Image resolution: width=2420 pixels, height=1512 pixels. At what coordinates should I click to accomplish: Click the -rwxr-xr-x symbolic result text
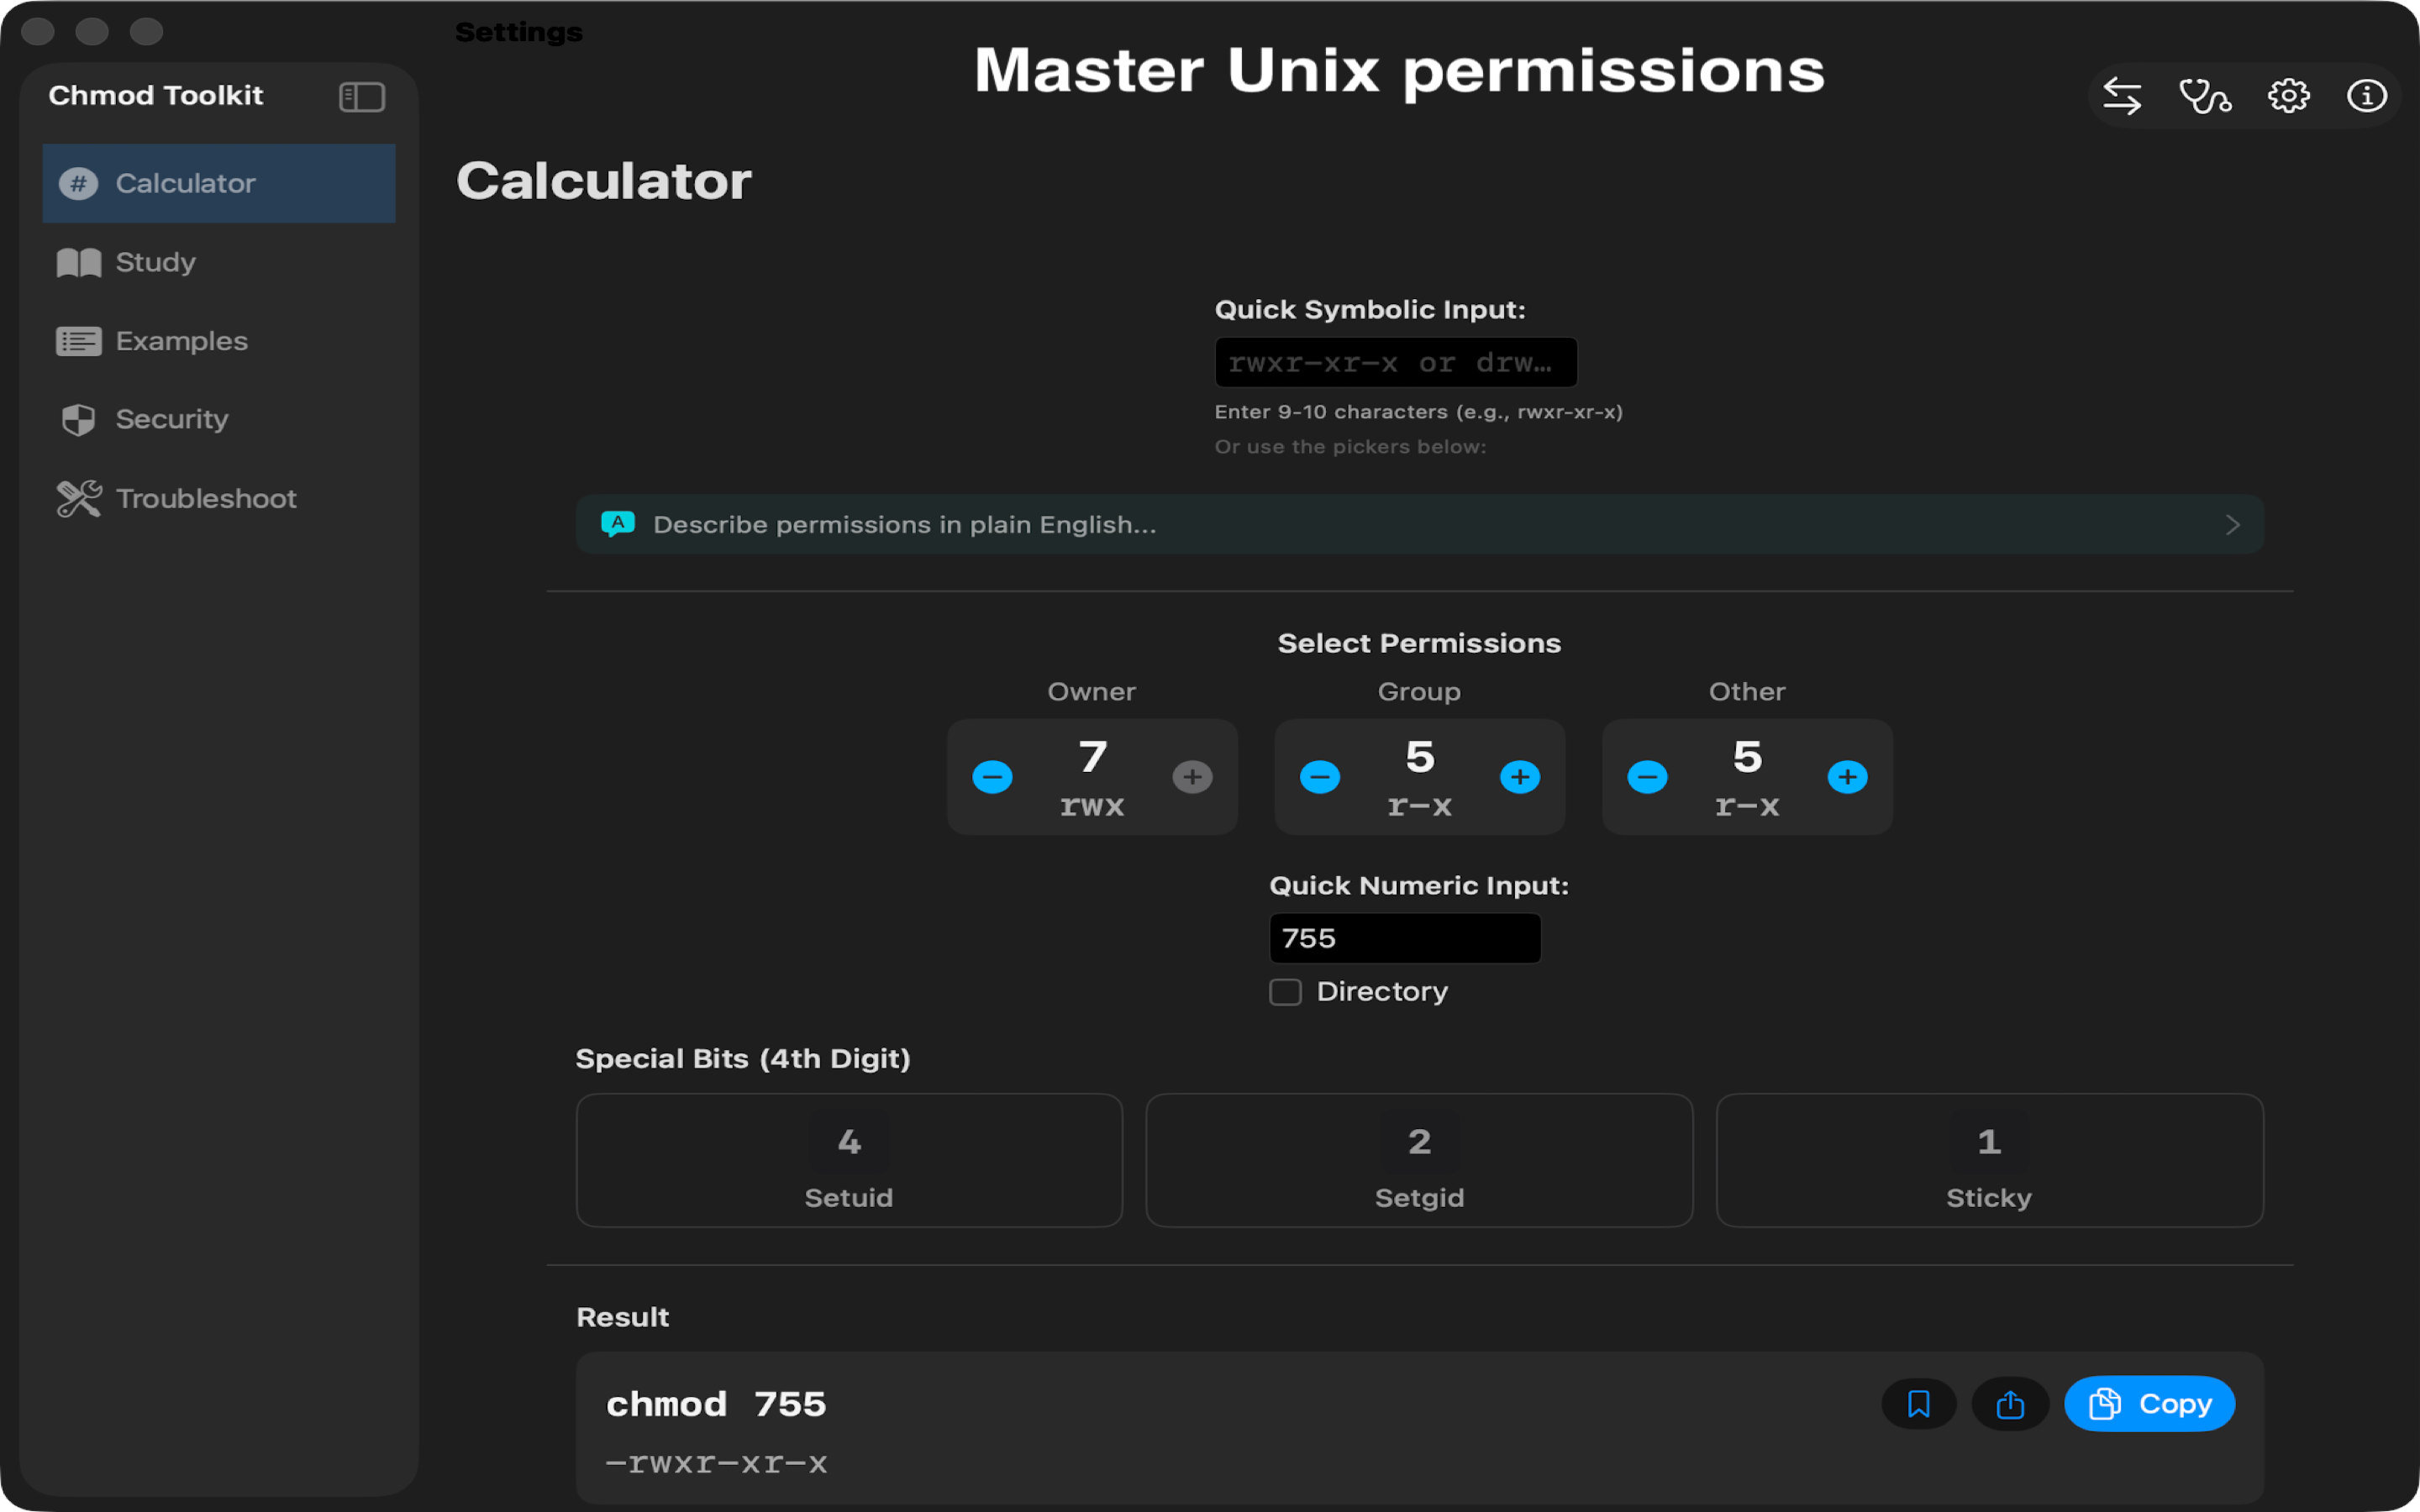click(716, 1463)
